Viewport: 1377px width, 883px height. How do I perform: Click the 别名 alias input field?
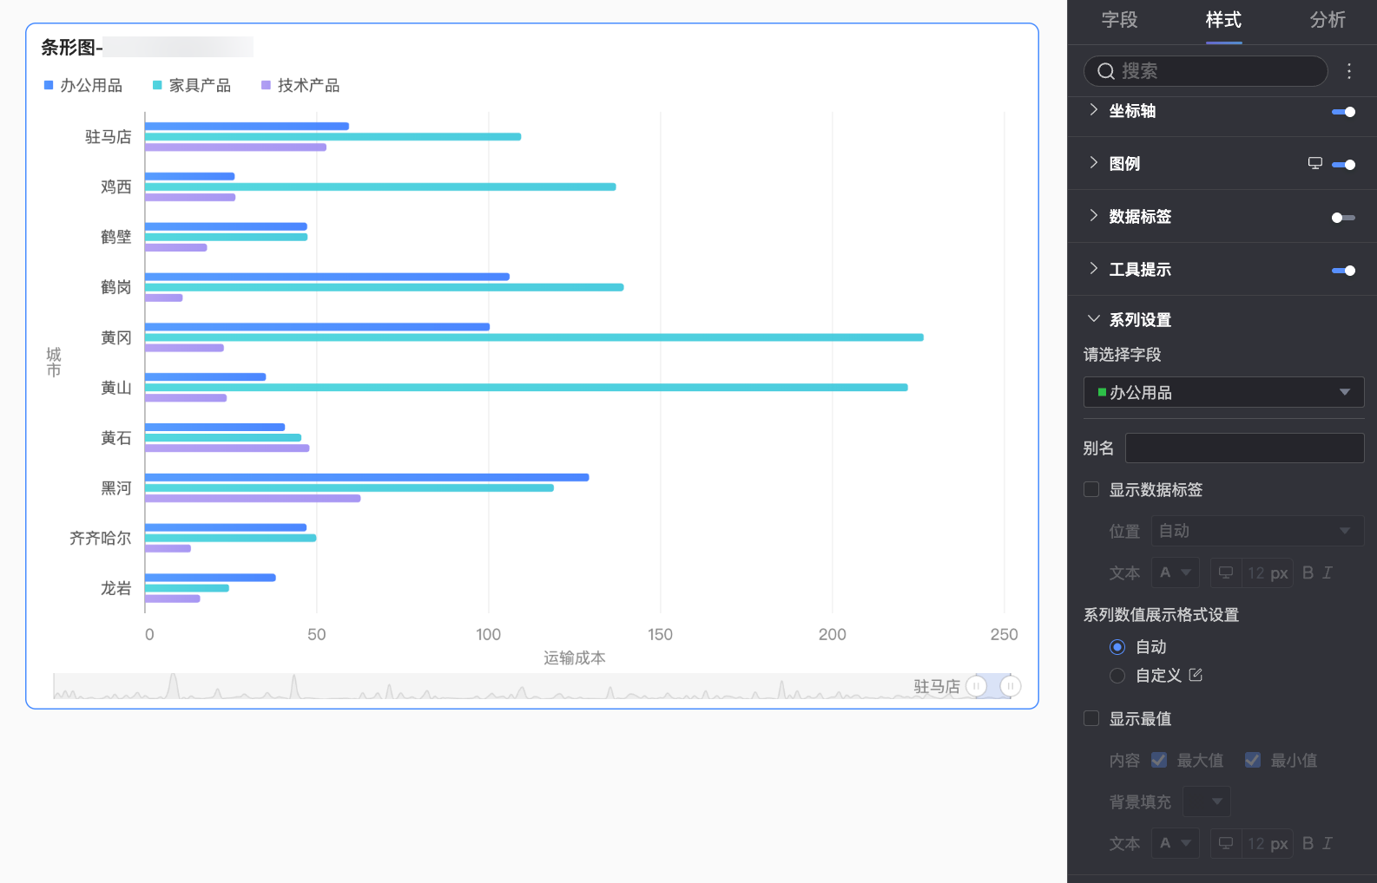click(1244, 448)
